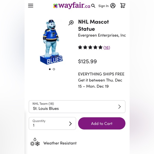Switch to the second image carousel dot
154x154 pixels.
pyautogui.click(x=54, y=69)
